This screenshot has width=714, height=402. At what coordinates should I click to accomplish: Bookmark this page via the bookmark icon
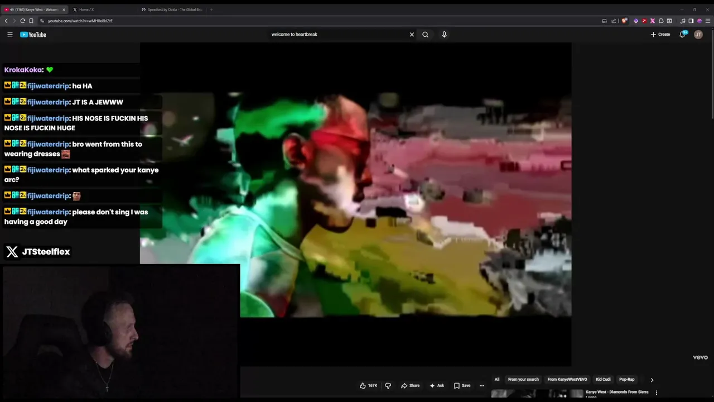[31, 21]
